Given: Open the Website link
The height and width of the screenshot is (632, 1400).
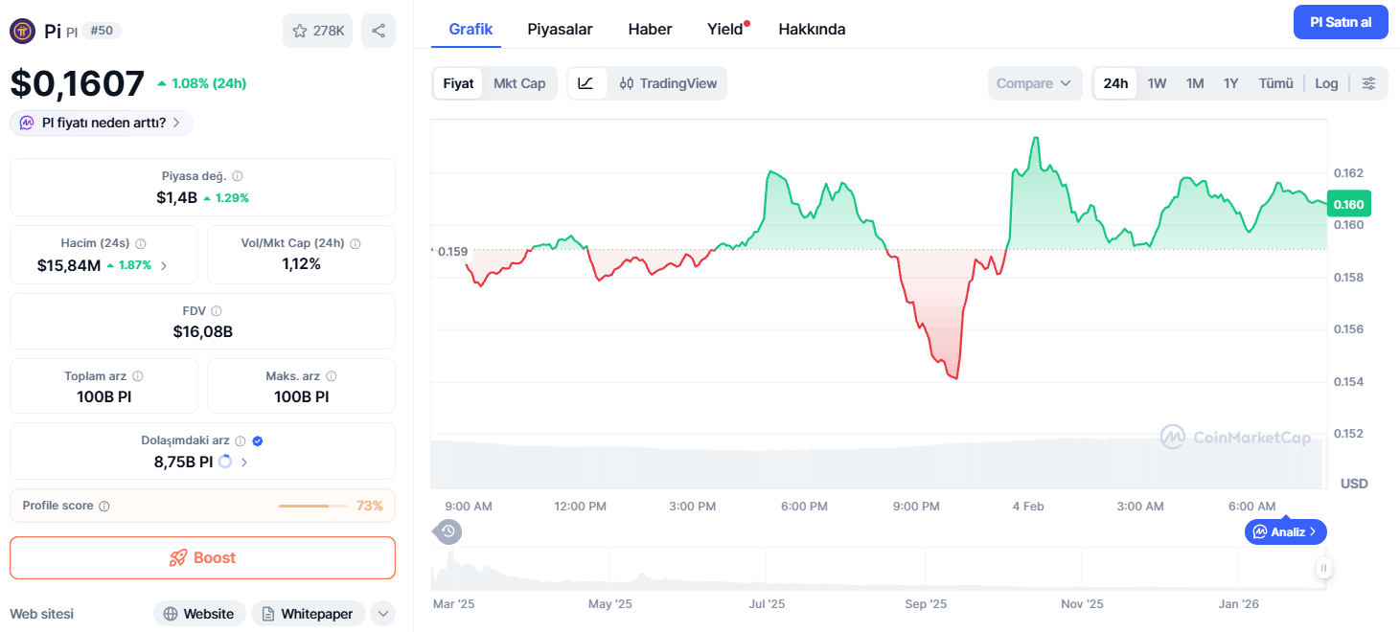Looking at the screenshot, I should click(x=199, y=614).
